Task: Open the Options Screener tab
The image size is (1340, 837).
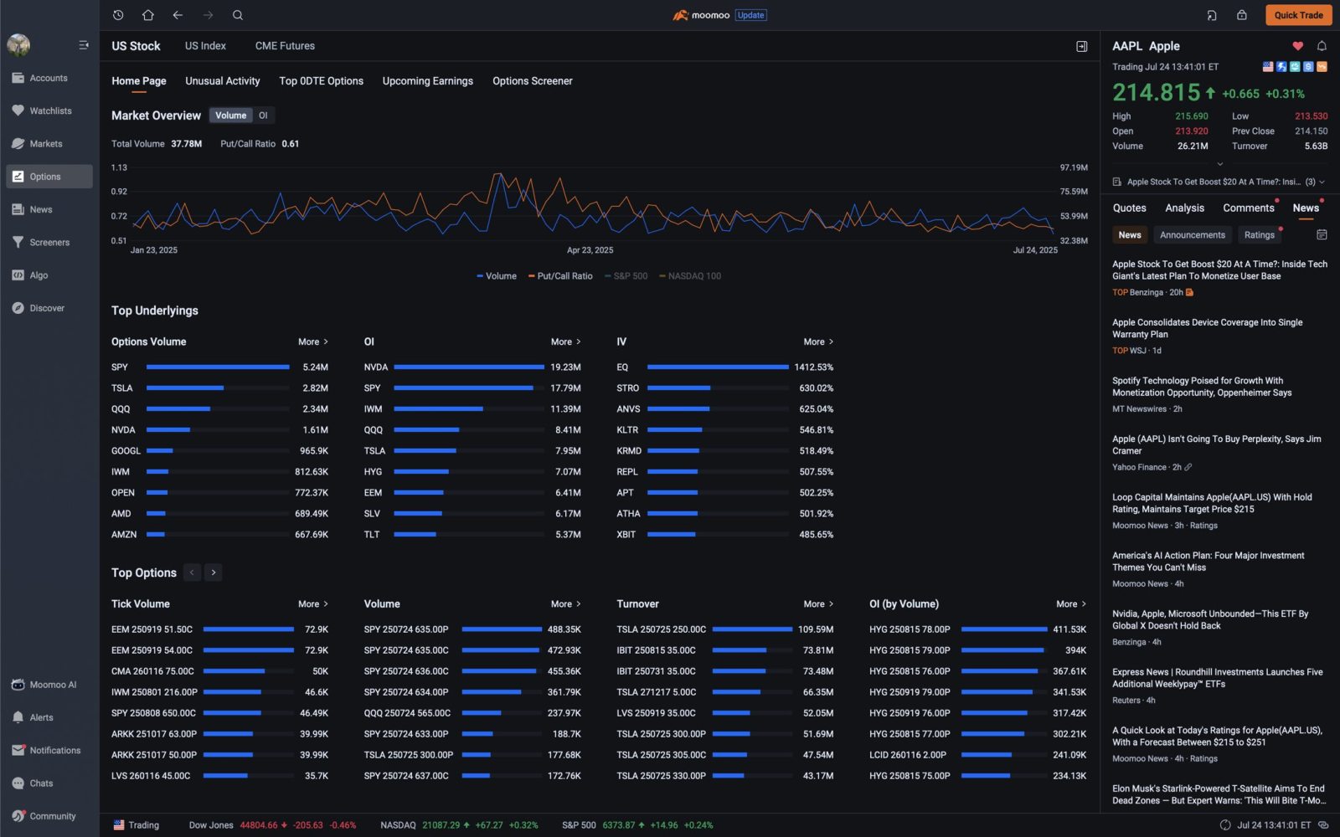Action: (x=533, y=81)
